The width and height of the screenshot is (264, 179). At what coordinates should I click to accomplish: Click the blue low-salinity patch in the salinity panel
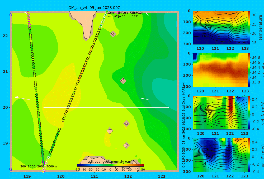point(195,57)
